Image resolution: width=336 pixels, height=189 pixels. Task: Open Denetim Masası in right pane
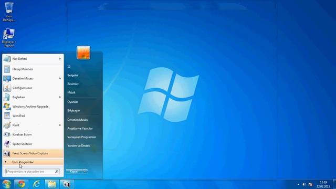78,120
